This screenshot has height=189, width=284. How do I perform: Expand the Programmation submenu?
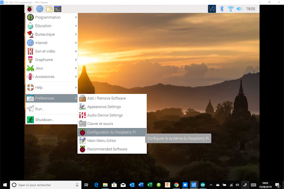(52, 17)
